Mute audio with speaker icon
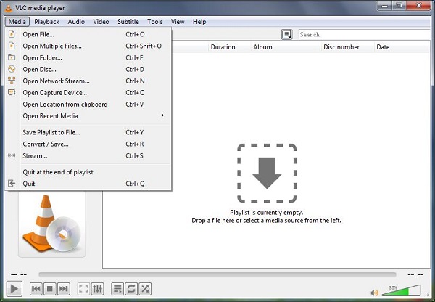 375,293
